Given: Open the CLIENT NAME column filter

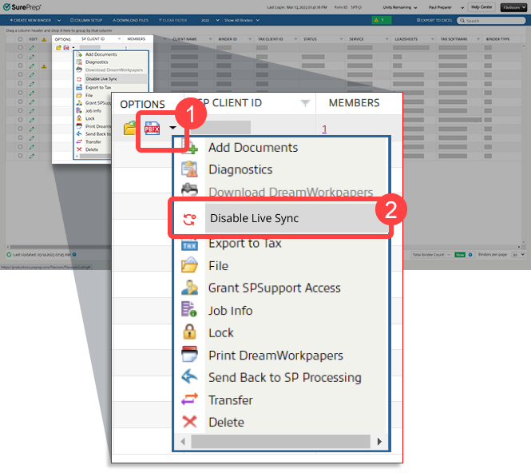Looking at the screenshot, I should pos(210,39).
